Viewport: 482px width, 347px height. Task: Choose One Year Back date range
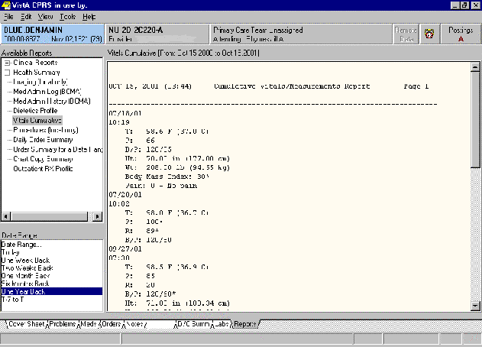point(52,291)
